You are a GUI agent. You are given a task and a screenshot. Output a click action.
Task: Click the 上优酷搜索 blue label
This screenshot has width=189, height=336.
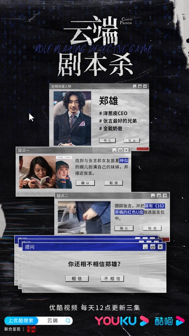(21, 320)
